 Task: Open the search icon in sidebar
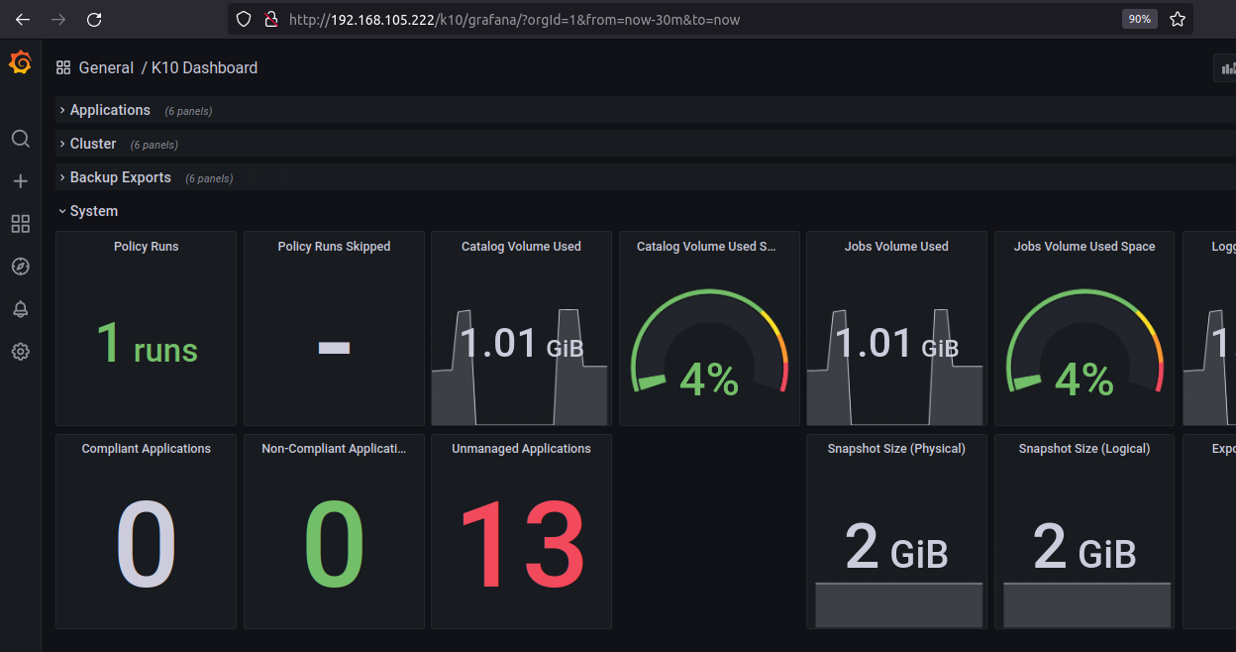(x=20, y=139)
